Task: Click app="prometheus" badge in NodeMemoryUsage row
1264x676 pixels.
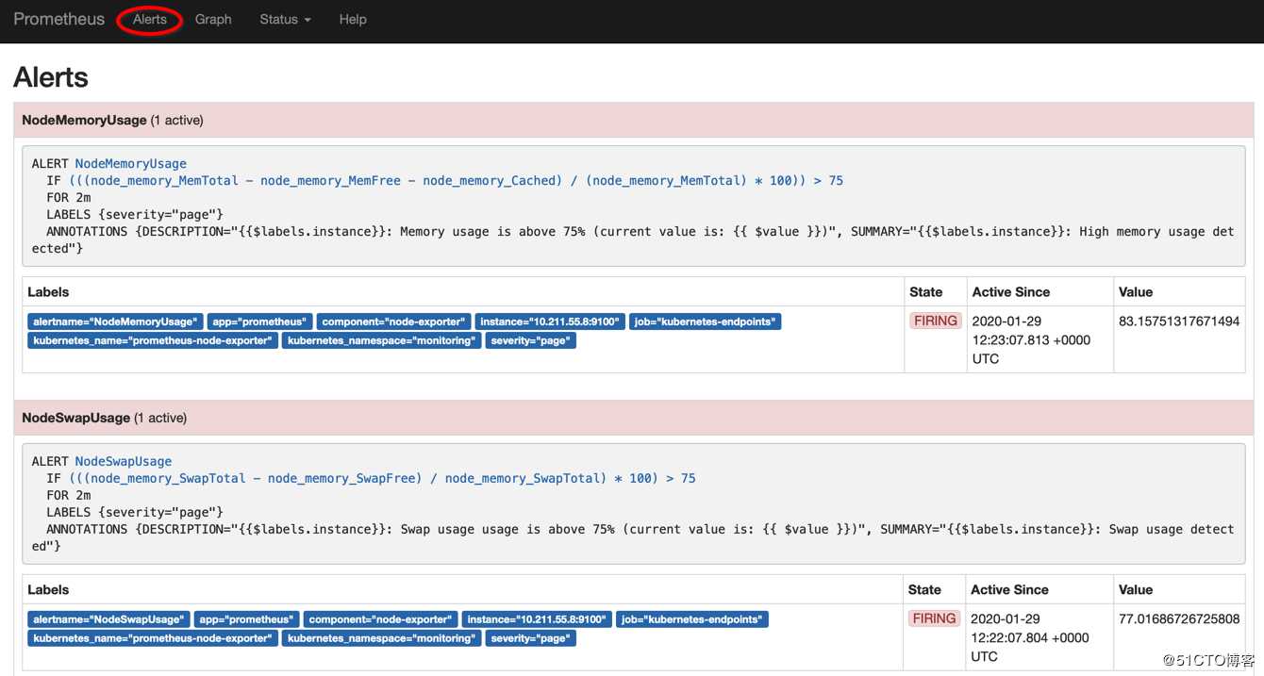Action: [259, 322]
